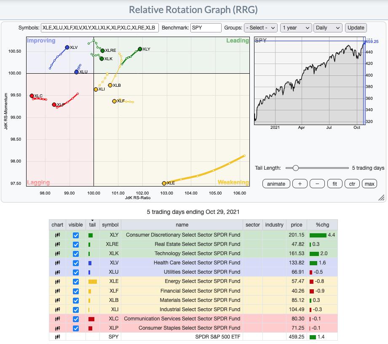Uncheck visibility for XLY

coord(76,235)
